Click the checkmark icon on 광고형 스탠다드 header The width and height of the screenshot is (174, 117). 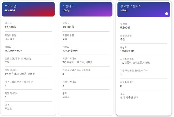pyautogui.click(x=166, y=14)
